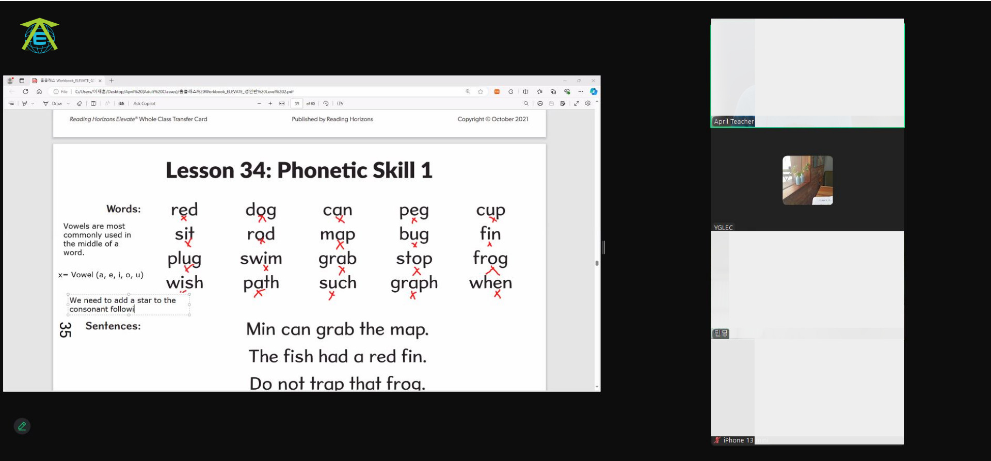991x461 pixels.
Task: Enter PDF full screen mode
Action: click(x=577, y=103)
